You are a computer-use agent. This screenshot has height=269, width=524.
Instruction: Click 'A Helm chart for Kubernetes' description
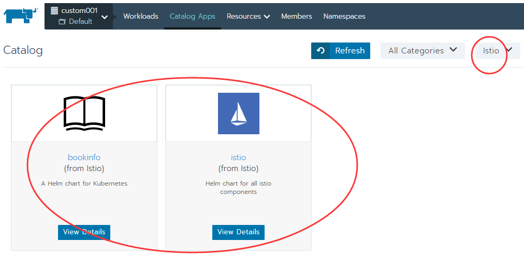84,183
